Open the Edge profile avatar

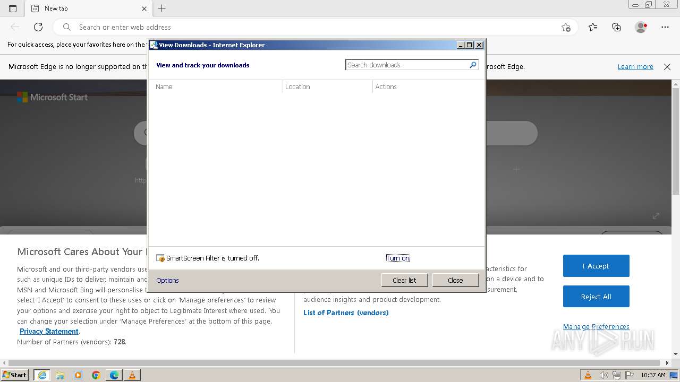(x=641, y=27)
